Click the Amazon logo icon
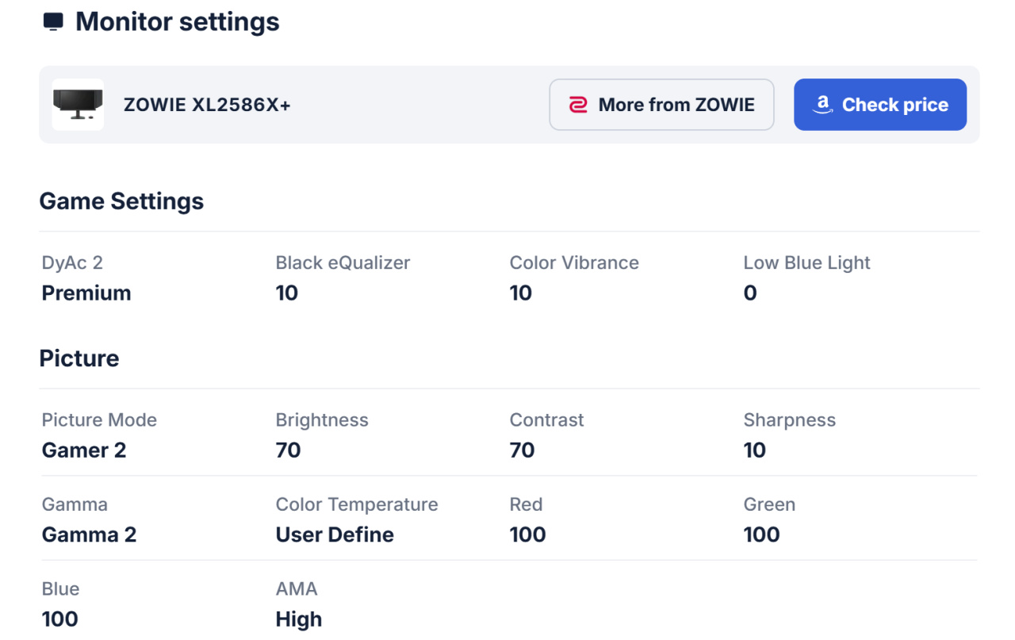 point(822,105)
